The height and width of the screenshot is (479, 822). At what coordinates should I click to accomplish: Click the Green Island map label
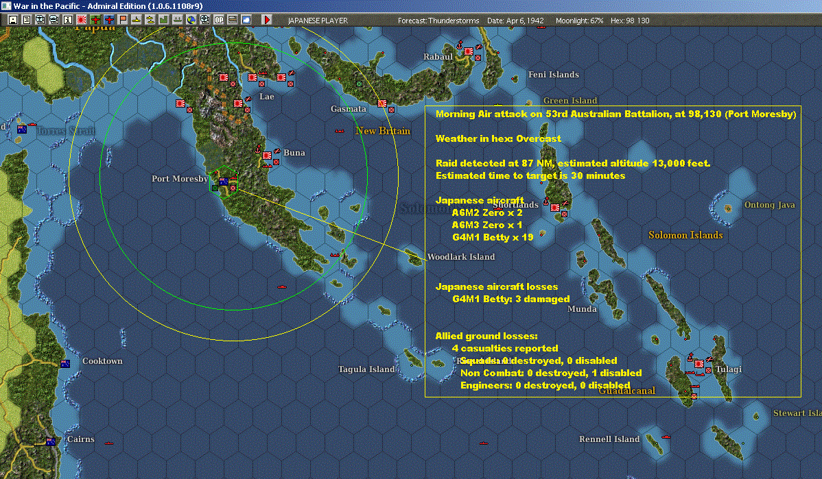(x=570, y=101)
